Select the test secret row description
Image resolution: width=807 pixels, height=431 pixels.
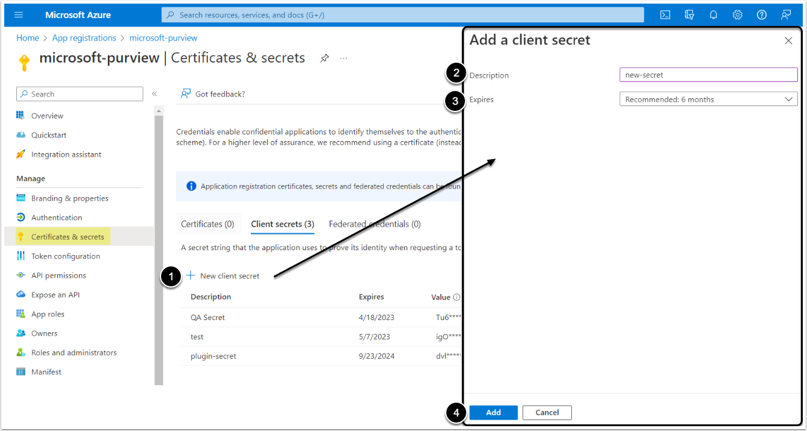point(197,336)
